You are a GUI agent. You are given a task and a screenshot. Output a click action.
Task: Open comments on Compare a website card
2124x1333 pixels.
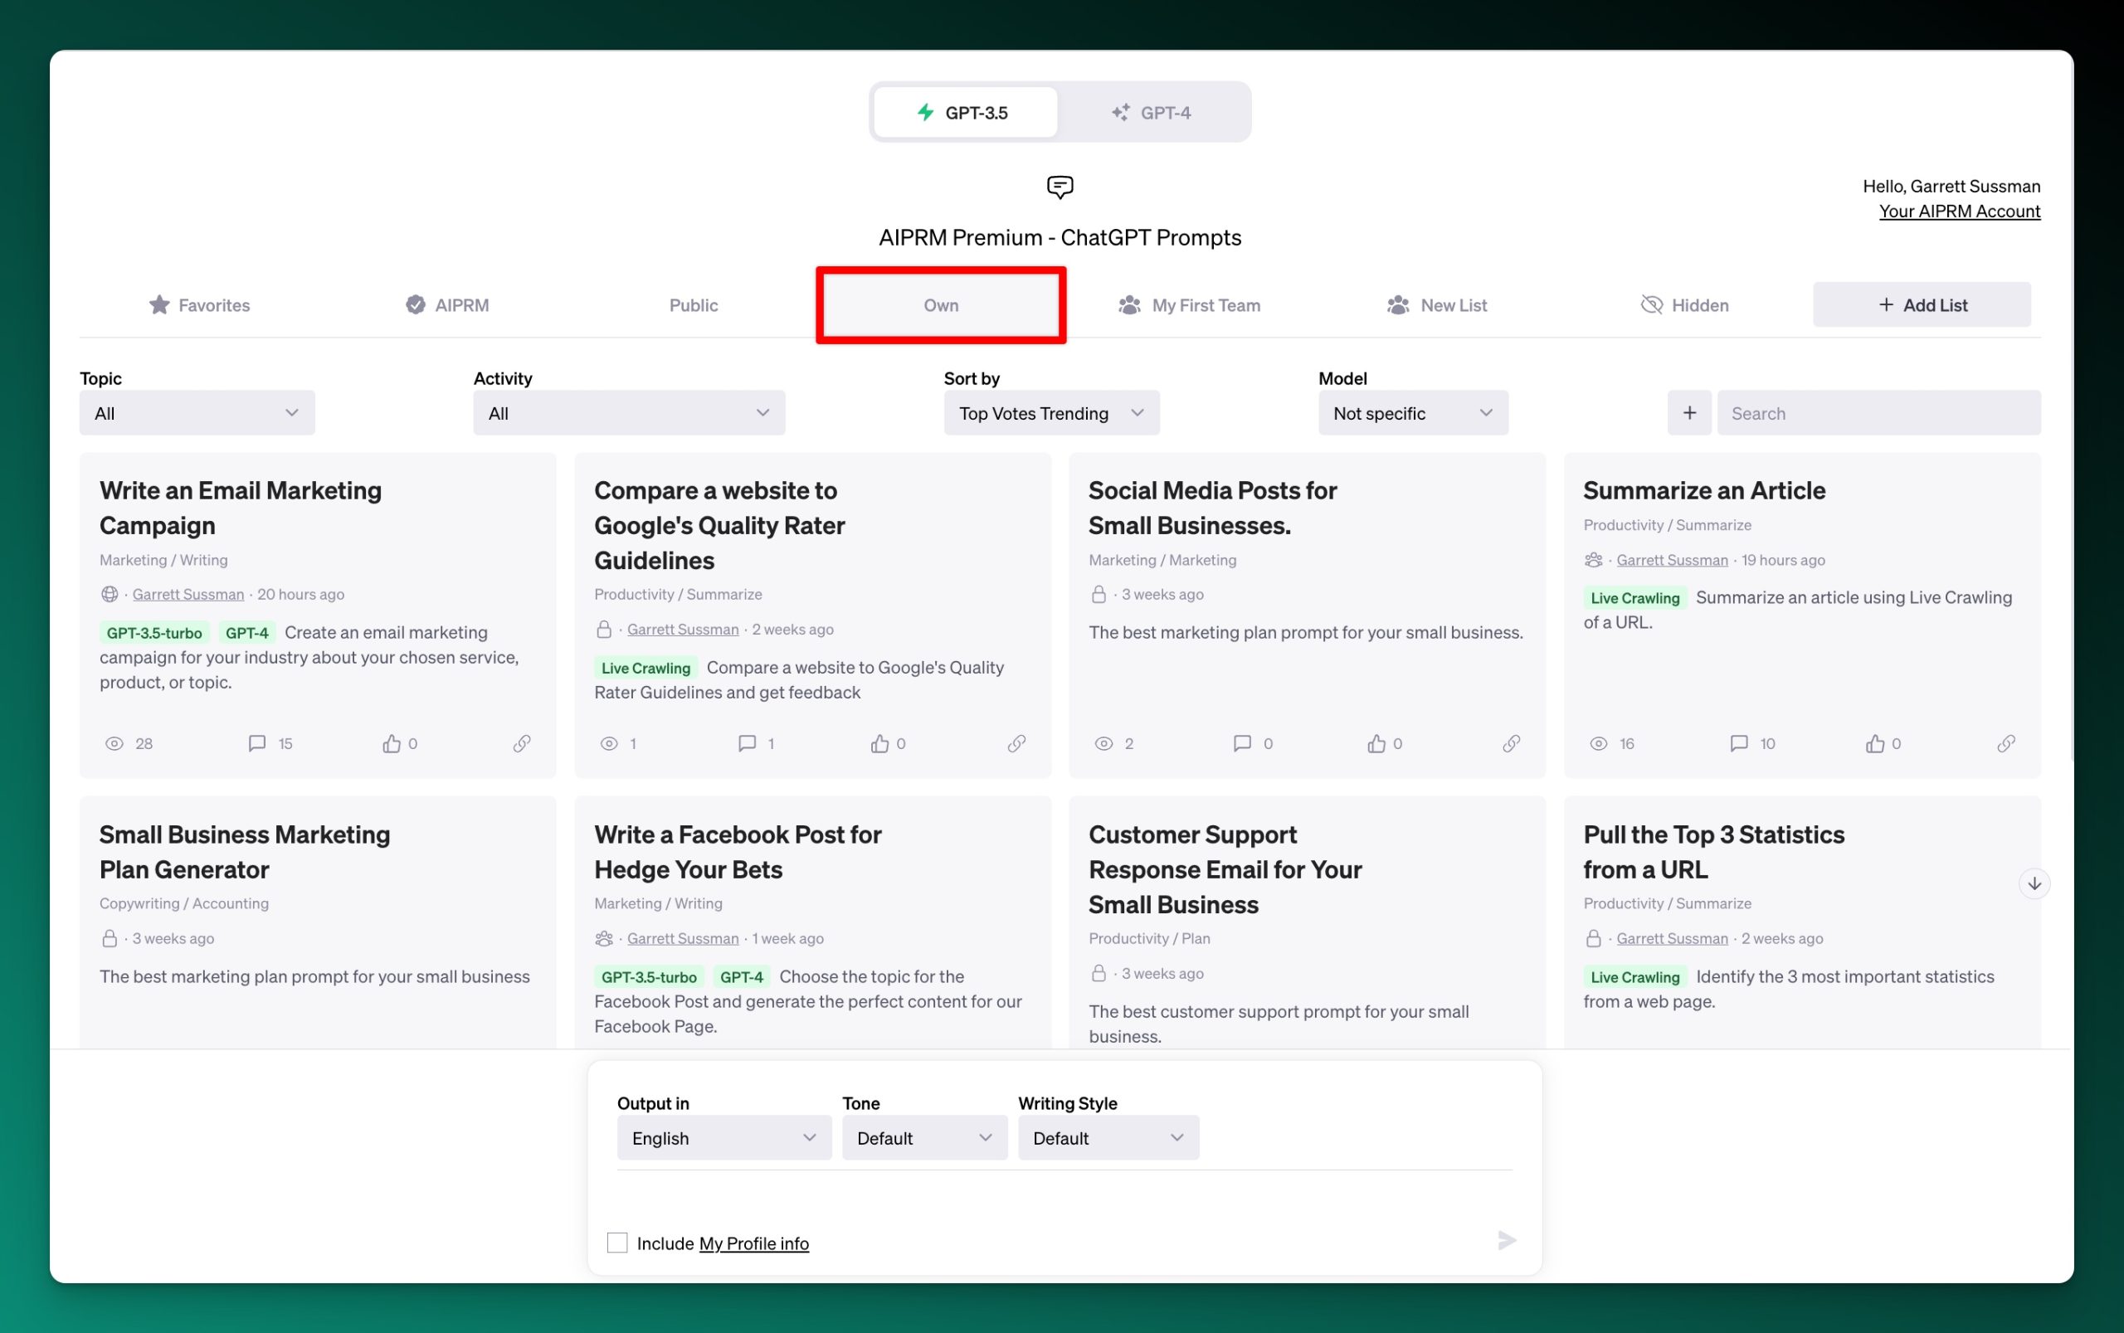(x=747, y=743)
